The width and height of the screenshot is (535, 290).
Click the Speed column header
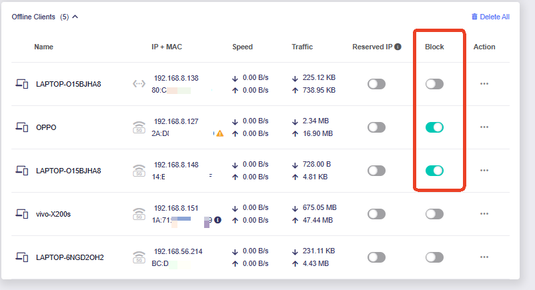(x=242, y=47)
